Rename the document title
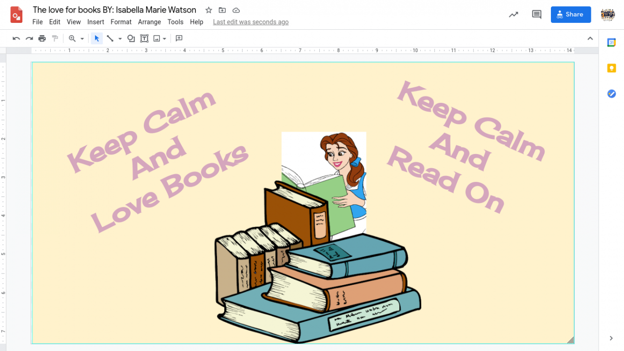Screen dimensions: 624x351 pos(115,10)
